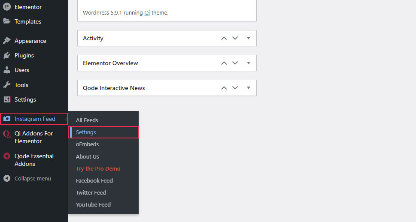This screenshot has width=416, height=222.
Task: Open Twitter Feed submenu entry
Action: (x=91, y=192)
